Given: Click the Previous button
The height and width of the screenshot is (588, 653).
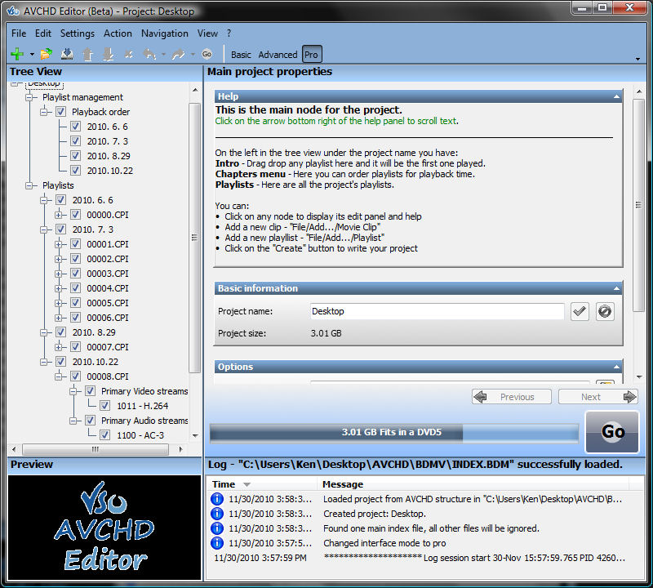Looking at the screenshot, I should [x=512, y=397].
